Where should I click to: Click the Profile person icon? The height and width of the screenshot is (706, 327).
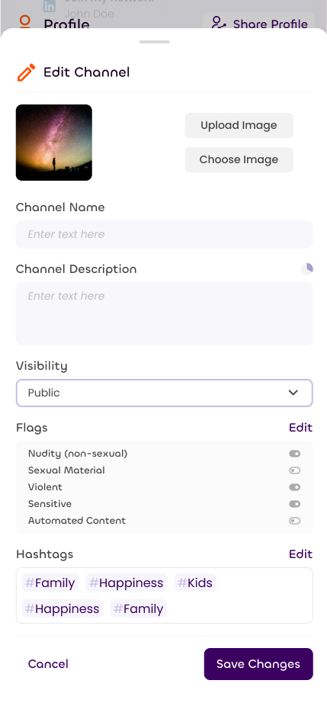click(24, 22)
